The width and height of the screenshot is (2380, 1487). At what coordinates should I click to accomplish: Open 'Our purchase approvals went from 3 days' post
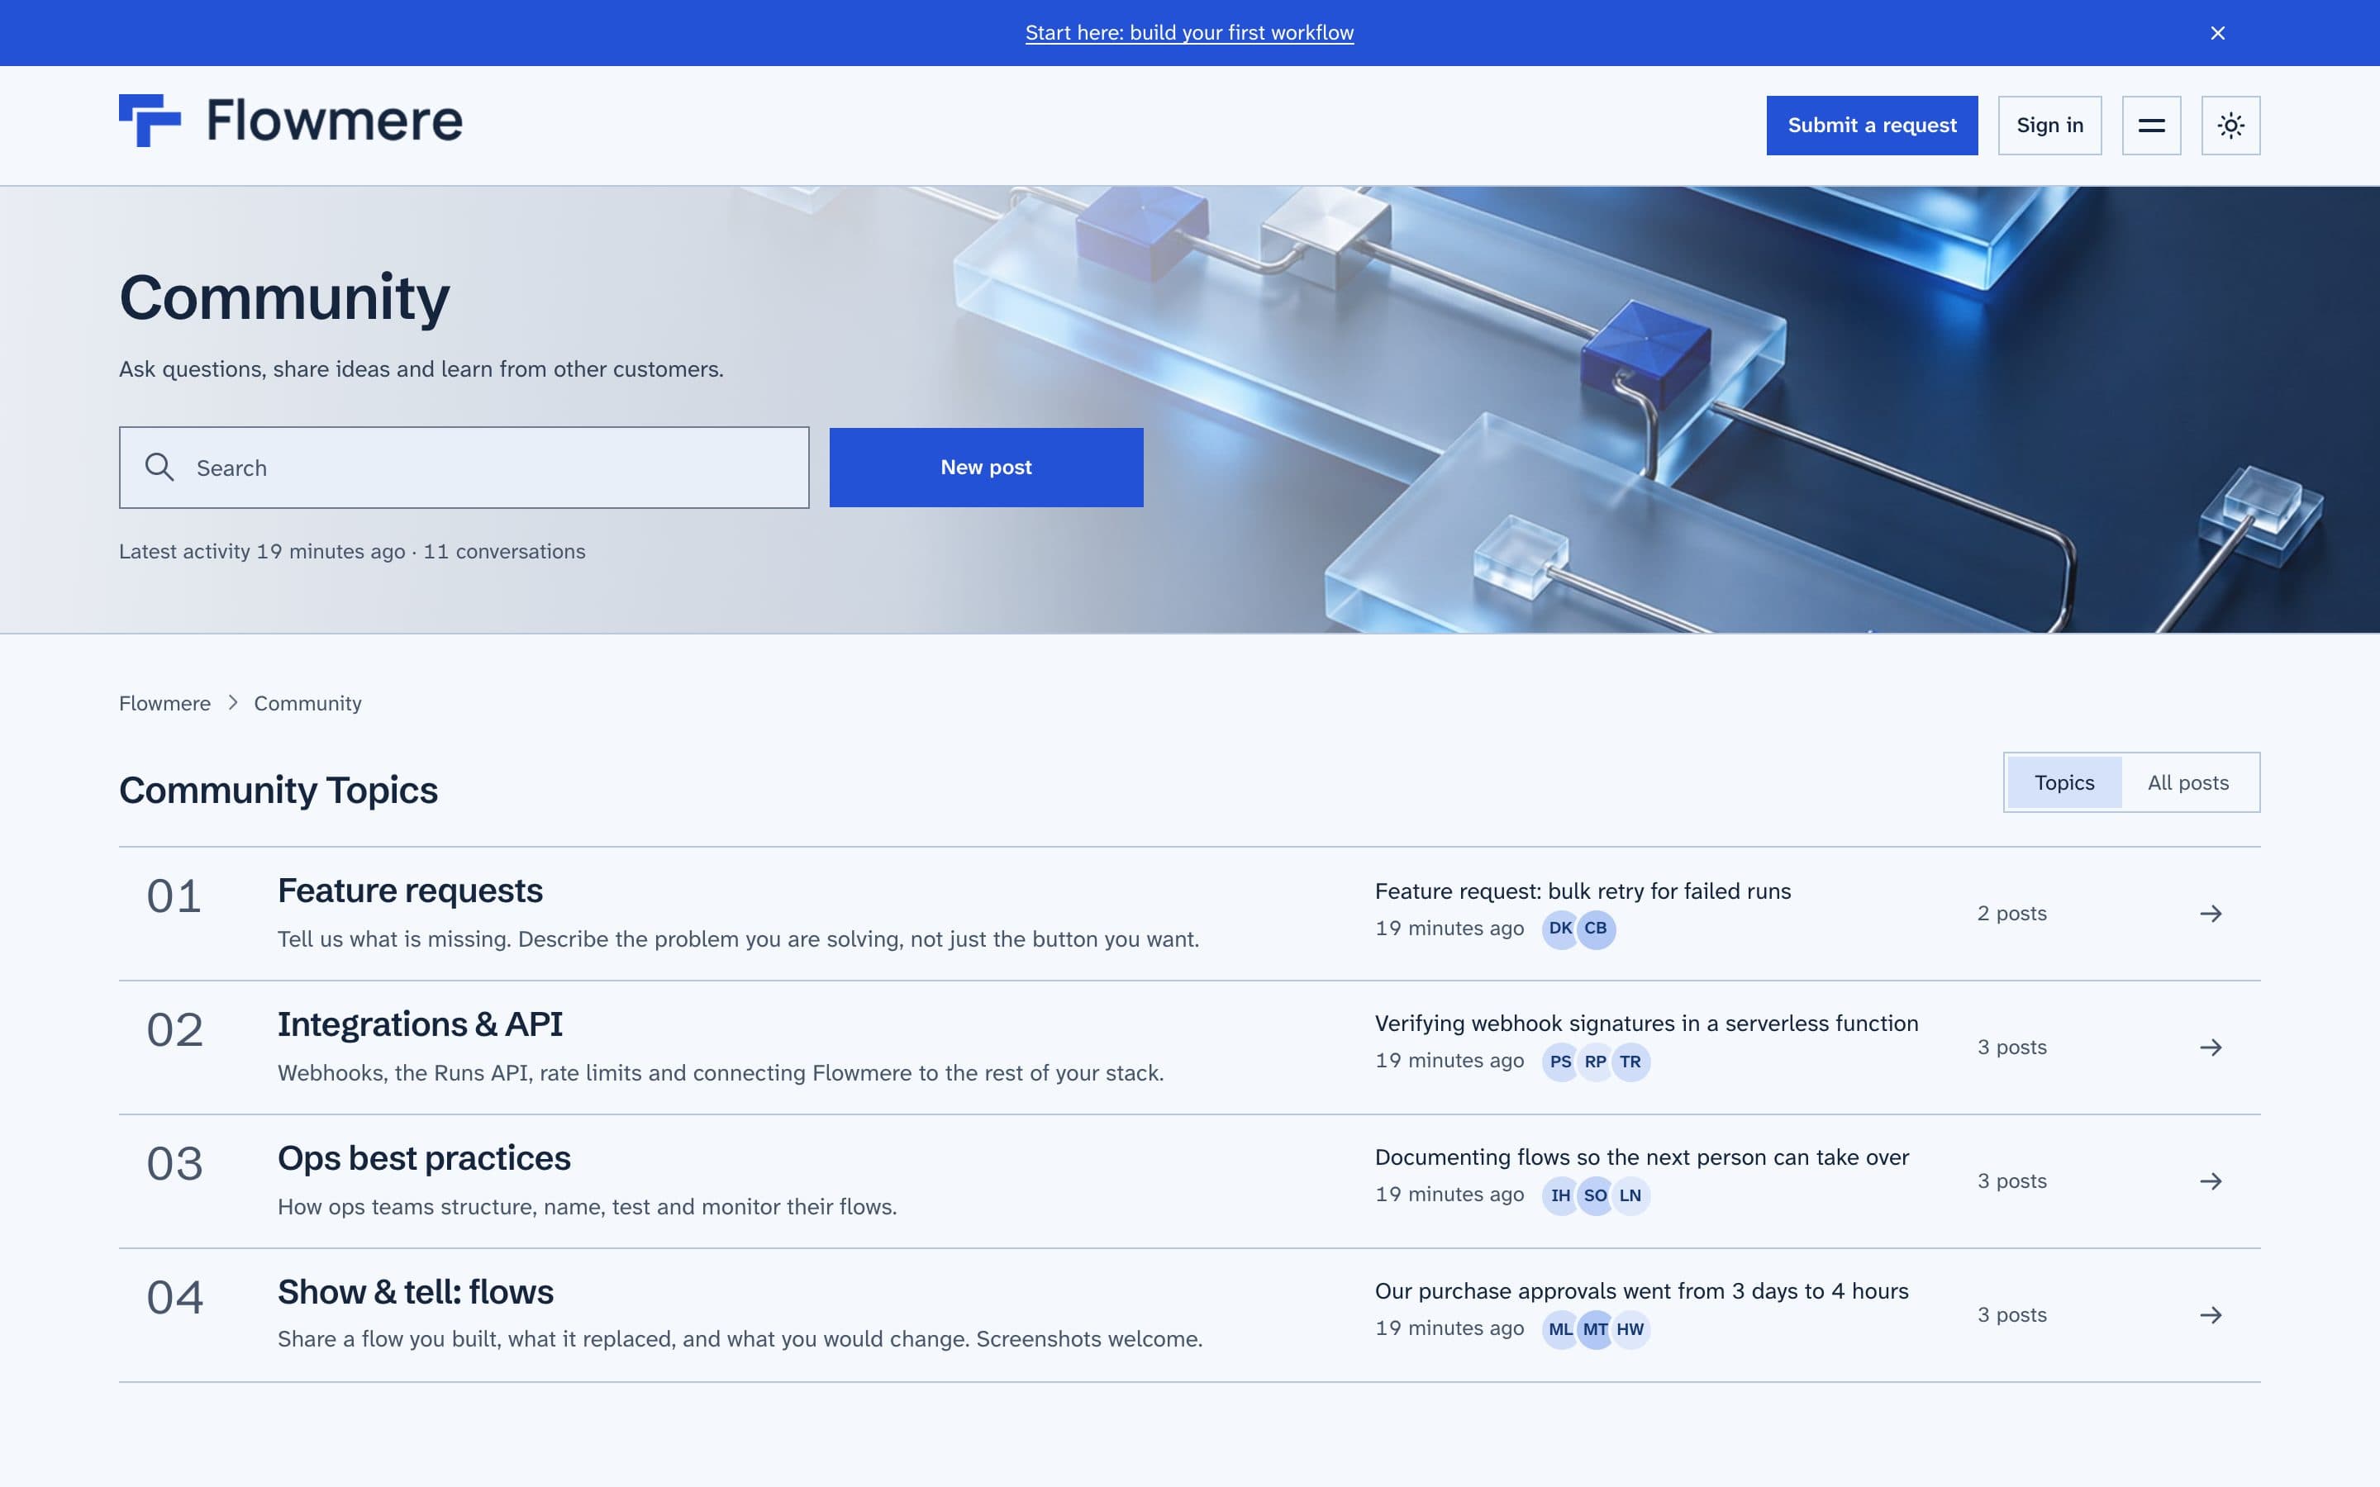[1641, 1291]
